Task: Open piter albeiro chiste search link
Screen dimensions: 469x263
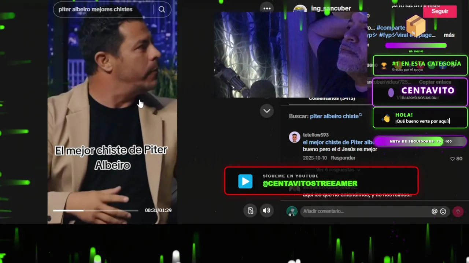Action: tap(334, 116)
